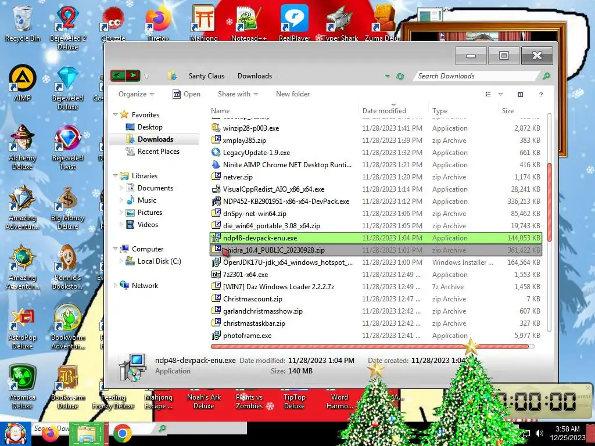Open Alchemy Deluxe desktop shortcut

tap(23, 148)
